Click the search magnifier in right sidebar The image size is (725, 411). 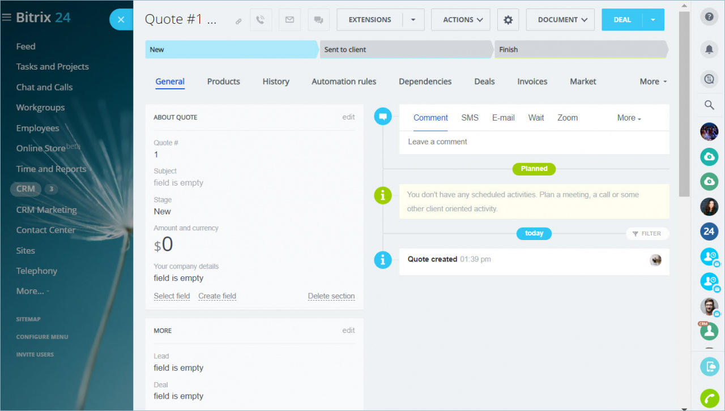709,105
